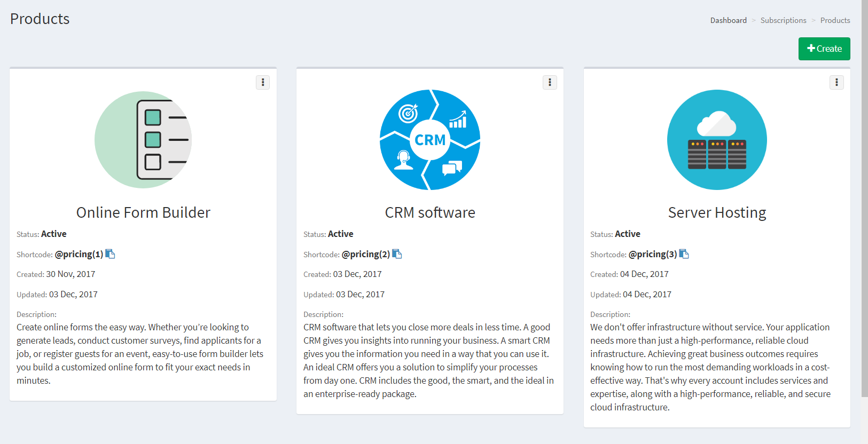Copy the @pricing(3) shortcode
The height and width of the screenshot is (444, 868).
(684, 254)
